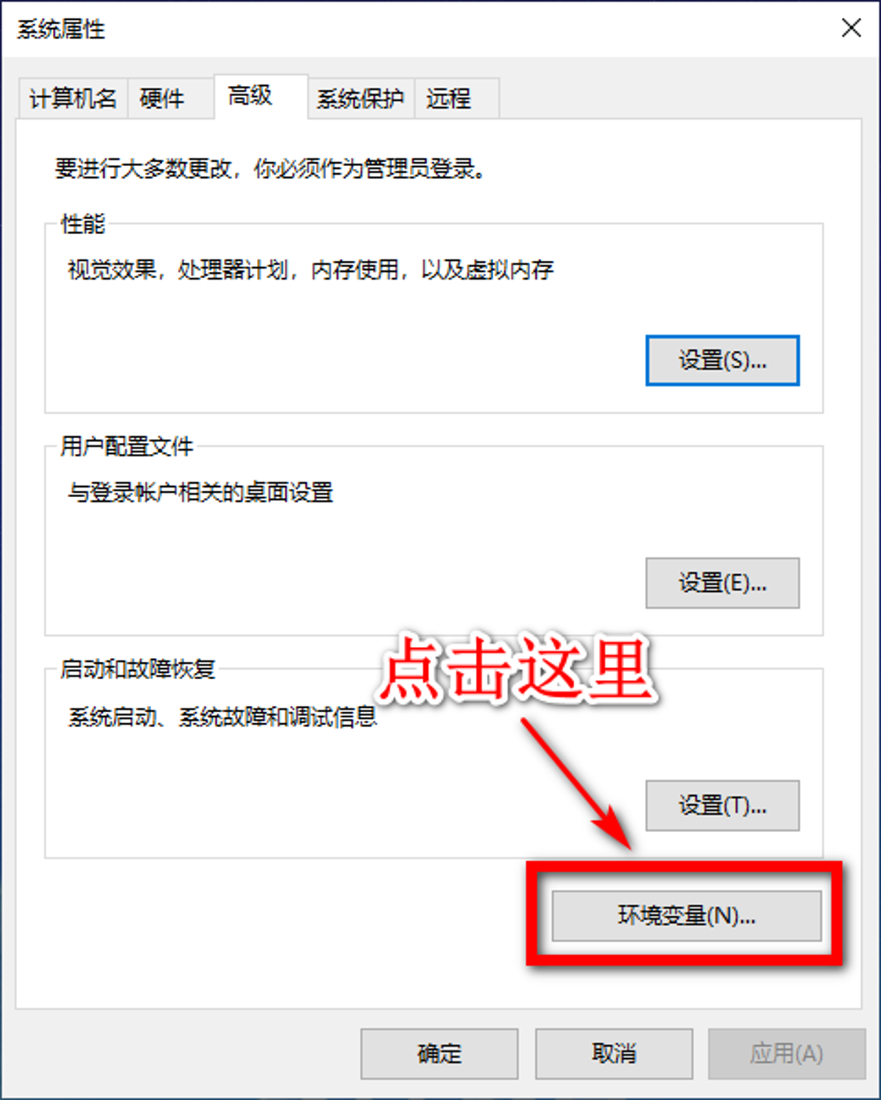Close the 系统属性 dialog with X
Viewport: 881px width, 1100px height.
pos(851,28)
